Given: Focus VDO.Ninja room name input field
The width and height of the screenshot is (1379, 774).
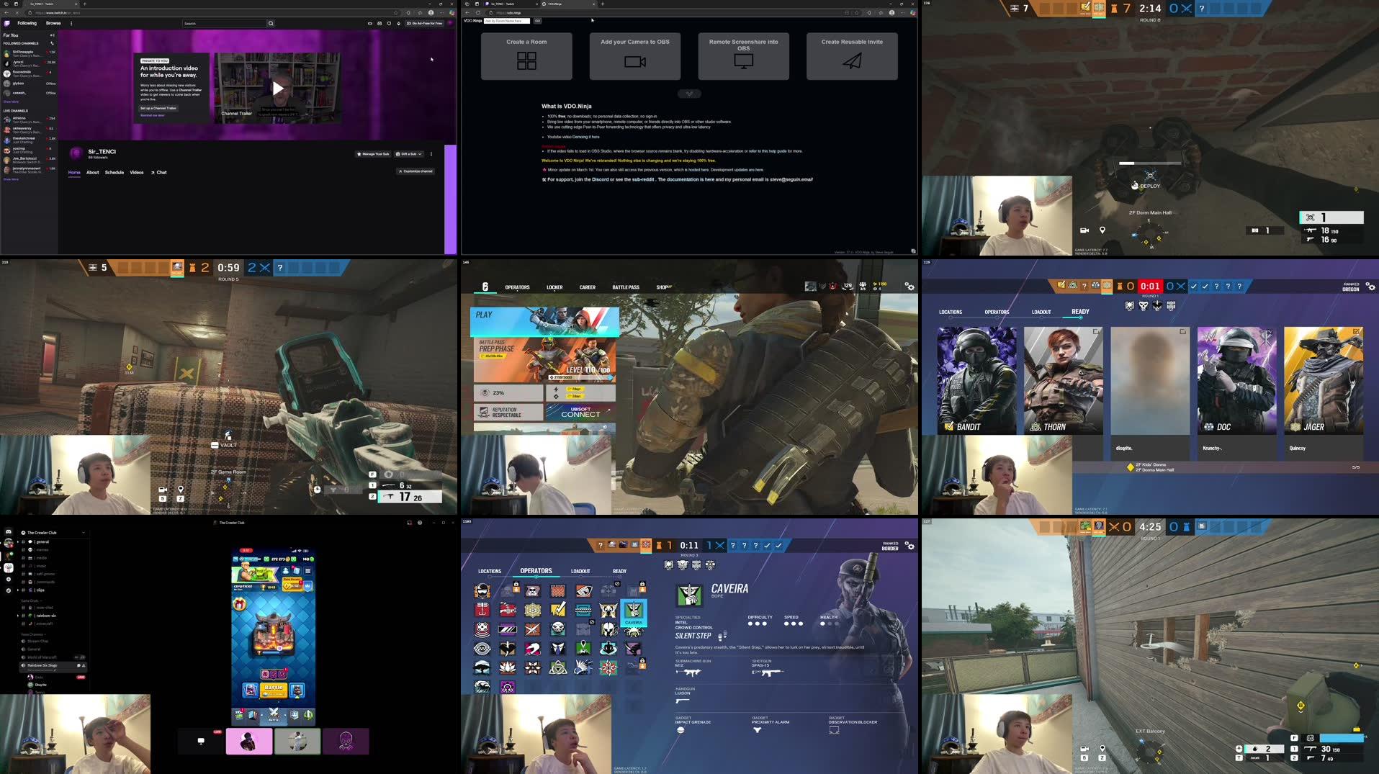Looking at the screenshot, I should click(x=507, y=21).
